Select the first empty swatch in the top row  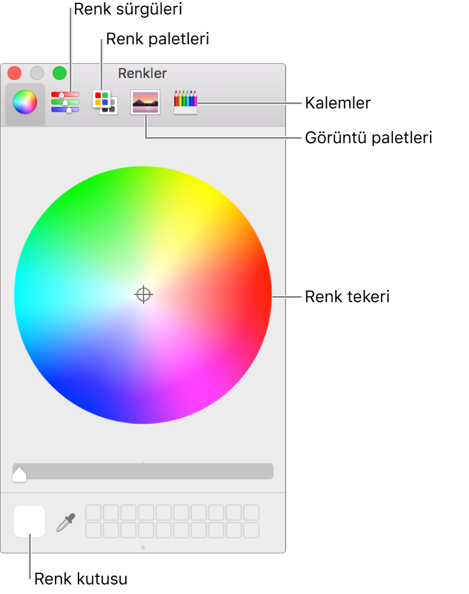pos(93,512)
